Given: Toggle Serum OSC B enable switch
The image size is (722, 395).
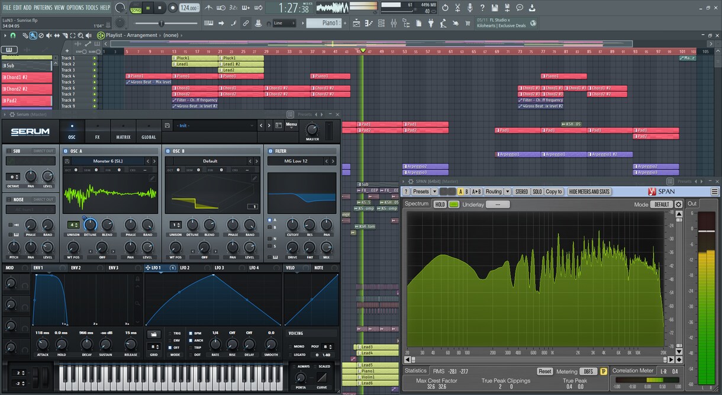Looking at the screenshot, I should [167, 151].
